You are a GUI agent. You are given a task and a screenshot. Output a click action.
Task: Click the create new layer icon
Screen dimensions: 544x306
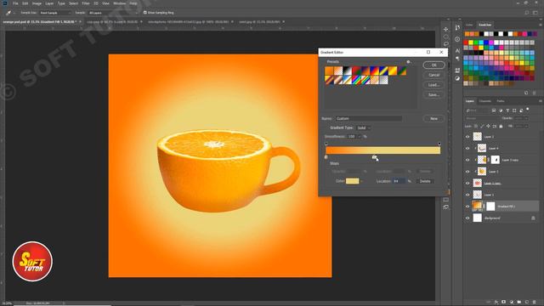pyautogui.click(x=527, y=303)
